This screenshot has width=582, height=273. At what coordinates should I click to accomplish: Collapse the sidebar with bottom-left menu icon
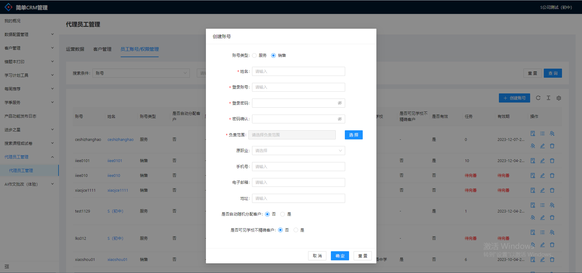click(7, 266)
